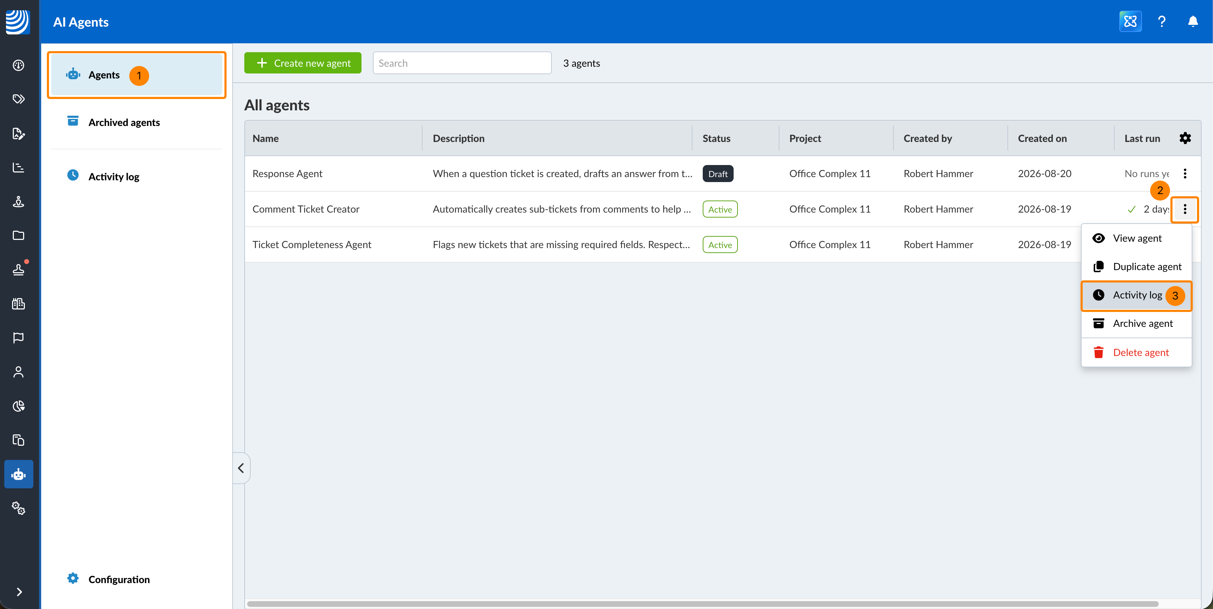Screen dimensions: 1213x609
Task: Focus the Search agents field
Action: click(462, 63)
